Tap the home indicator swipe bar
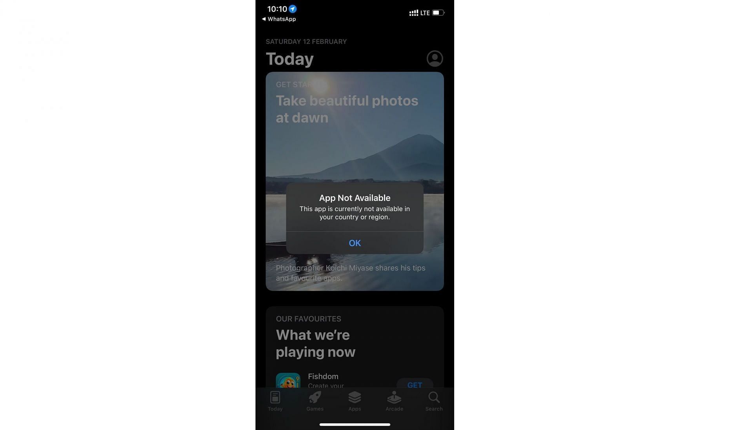753x430 pixels. click(355, 424)
